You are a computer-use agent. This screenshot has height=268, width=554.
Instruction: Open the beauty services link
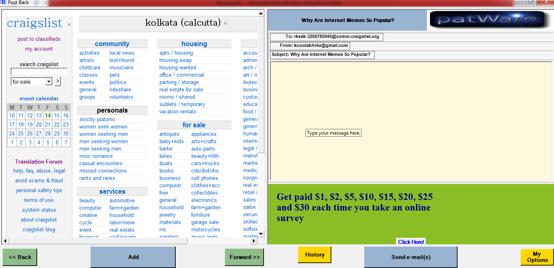(x=87, y=201)
